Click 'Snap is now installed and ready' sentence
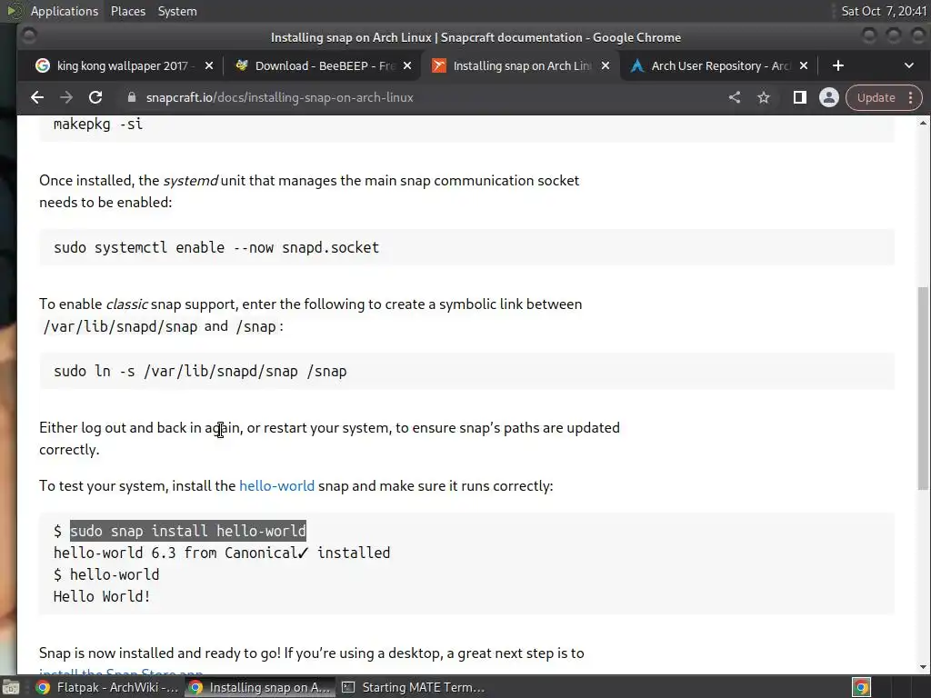The image size is (931, 698). pyautogui.click(x=312, y=653)
